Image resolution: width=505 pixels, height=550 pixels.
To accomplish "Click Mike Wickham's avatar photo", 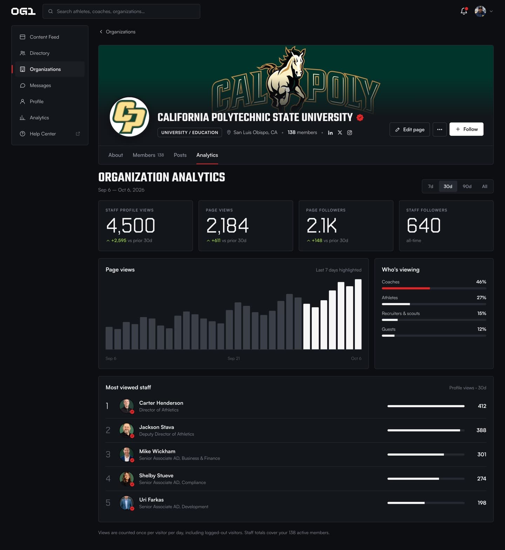I will (127, 455).
